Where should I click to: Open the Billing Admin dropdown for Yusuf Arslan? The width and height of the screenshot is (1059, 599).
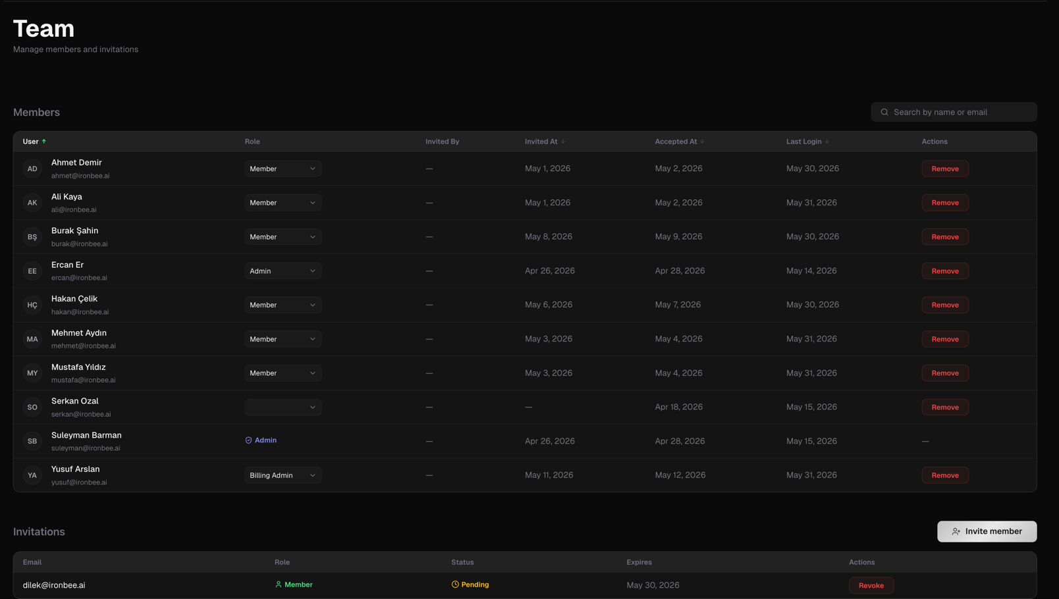tap(283, 475)
